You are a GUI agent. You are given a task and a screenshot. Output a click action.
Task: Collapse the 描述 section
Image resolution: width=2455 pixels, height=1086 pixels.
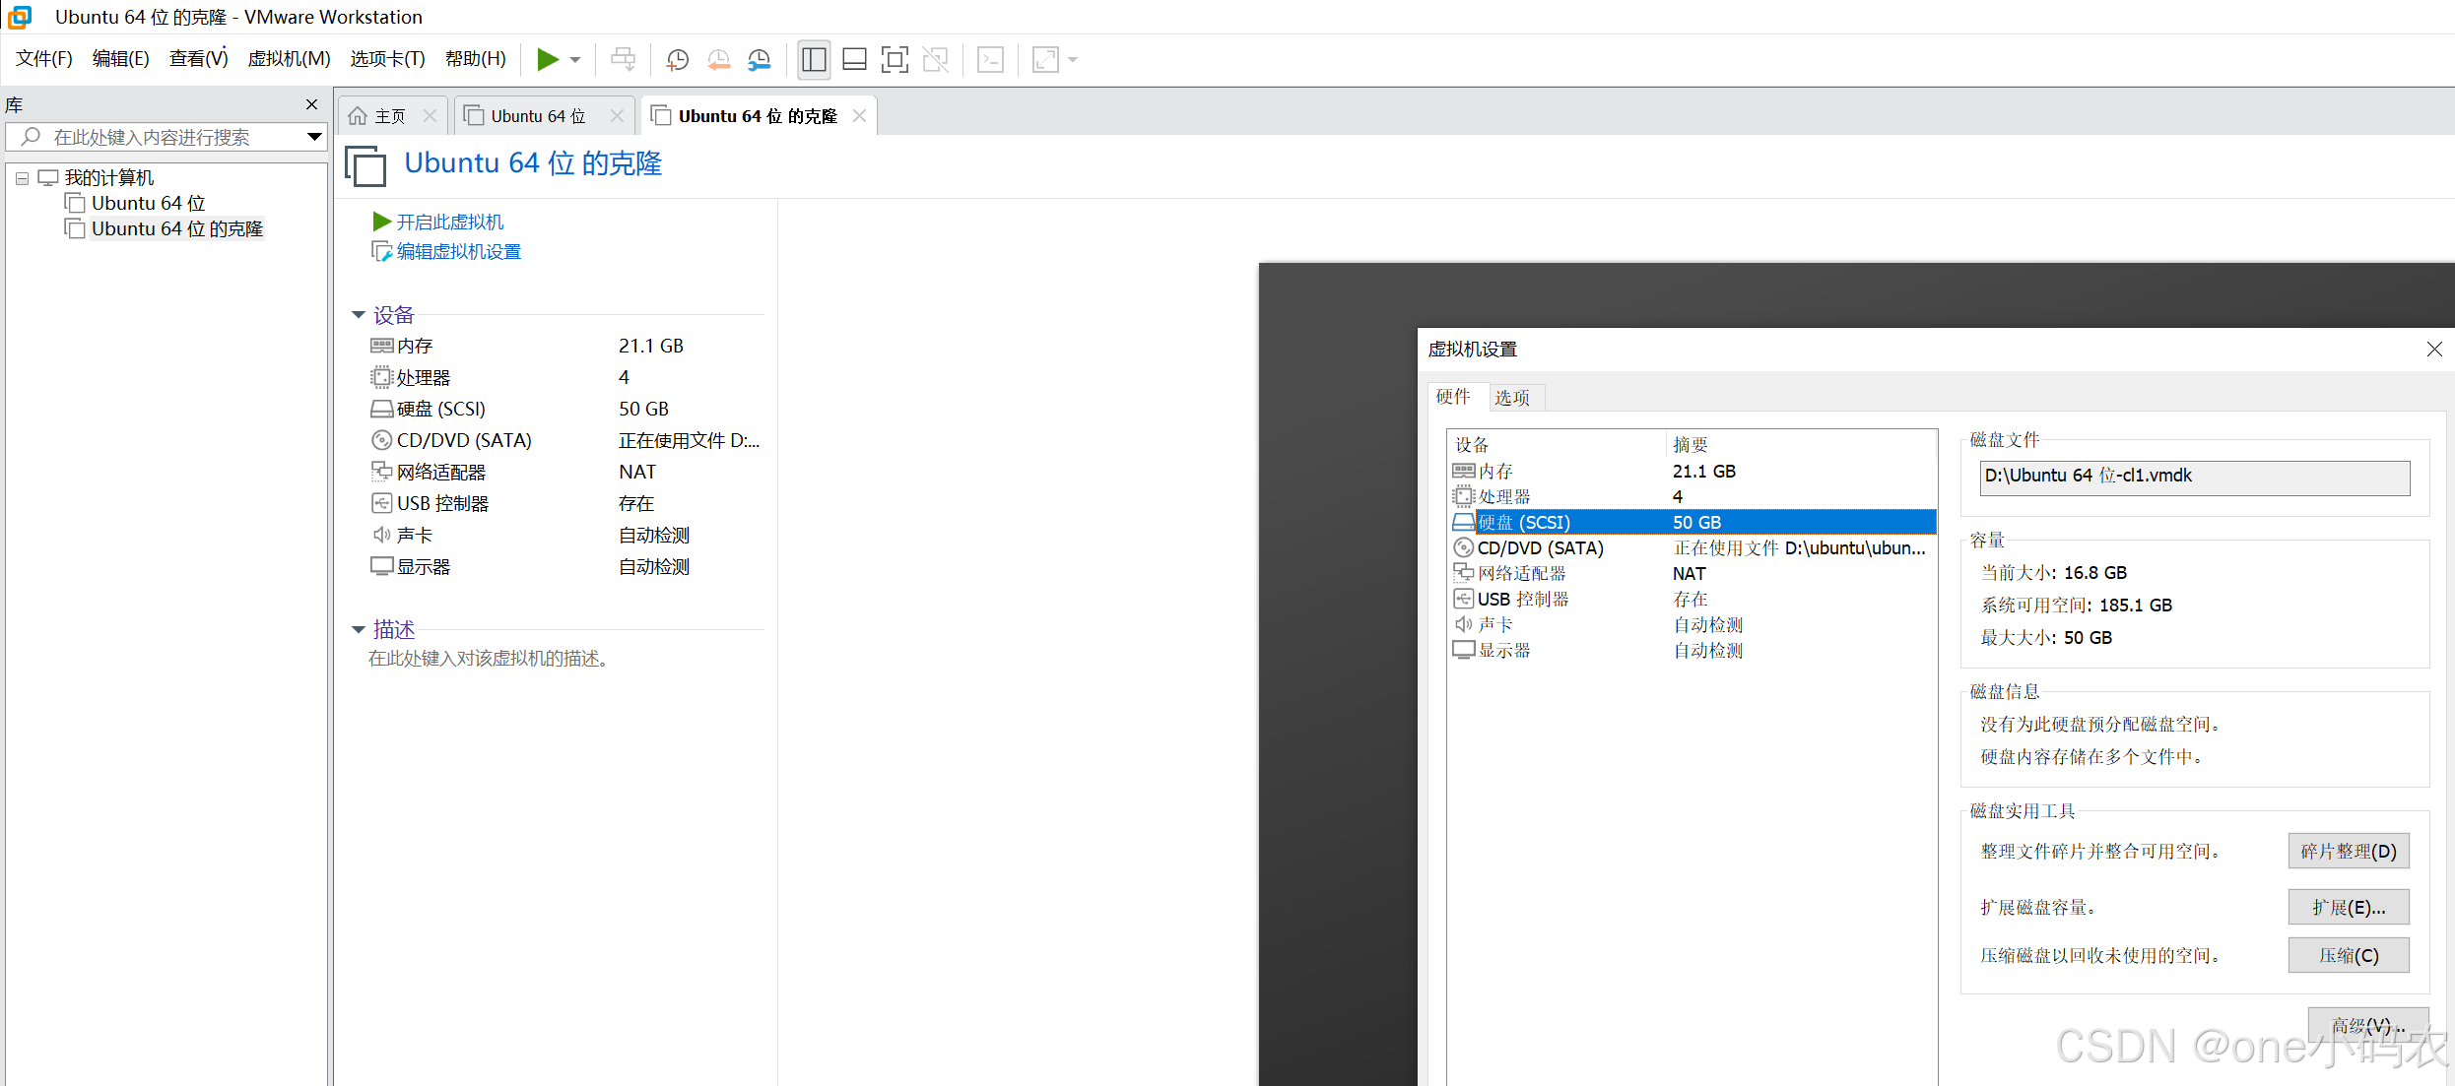point(359,629)
